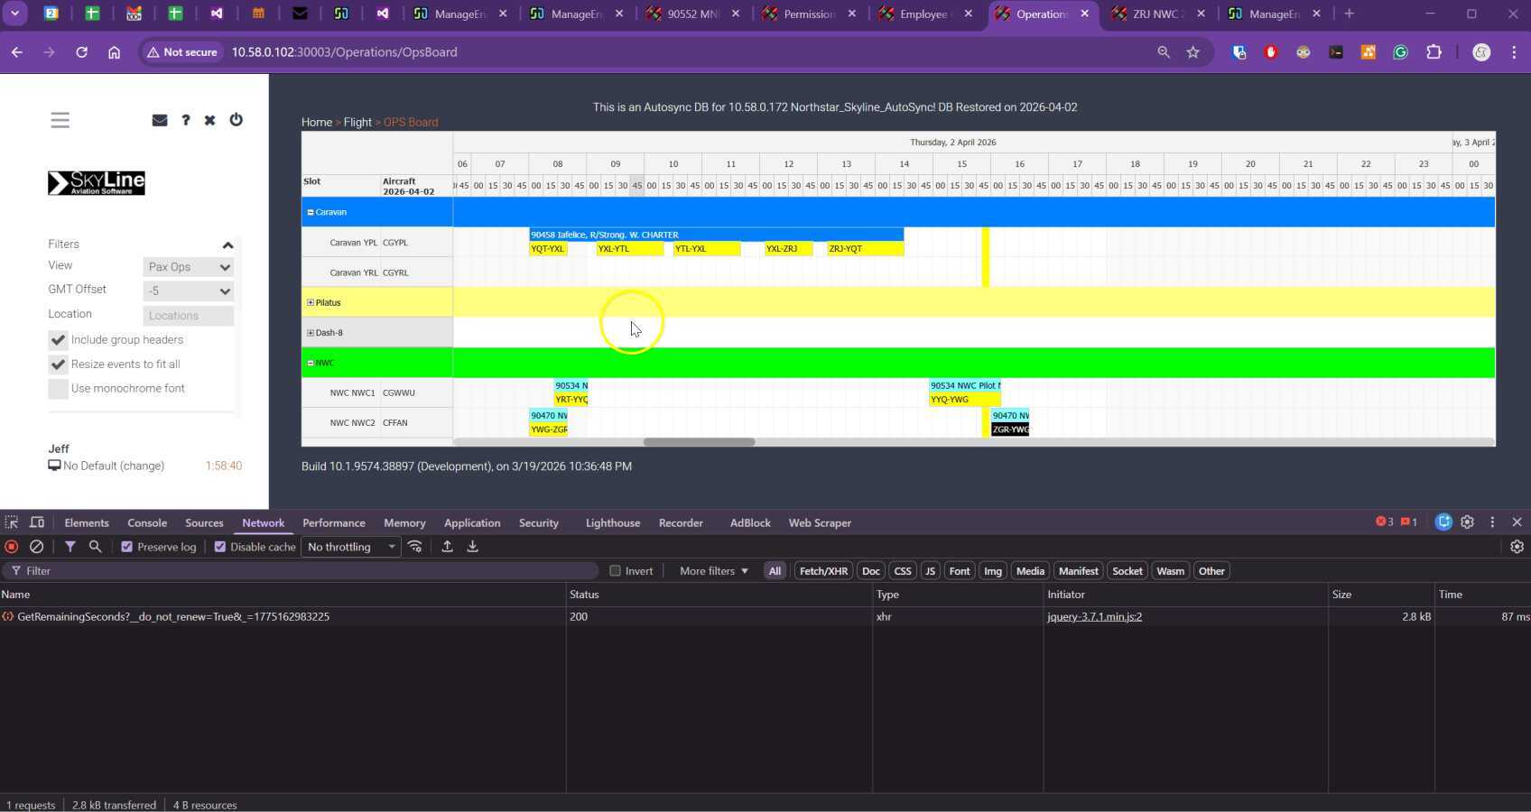The width and height of the screenshot is (1531, 812).
Task: Toggle the Preserve log checkbox
Action: pos(127,547)
